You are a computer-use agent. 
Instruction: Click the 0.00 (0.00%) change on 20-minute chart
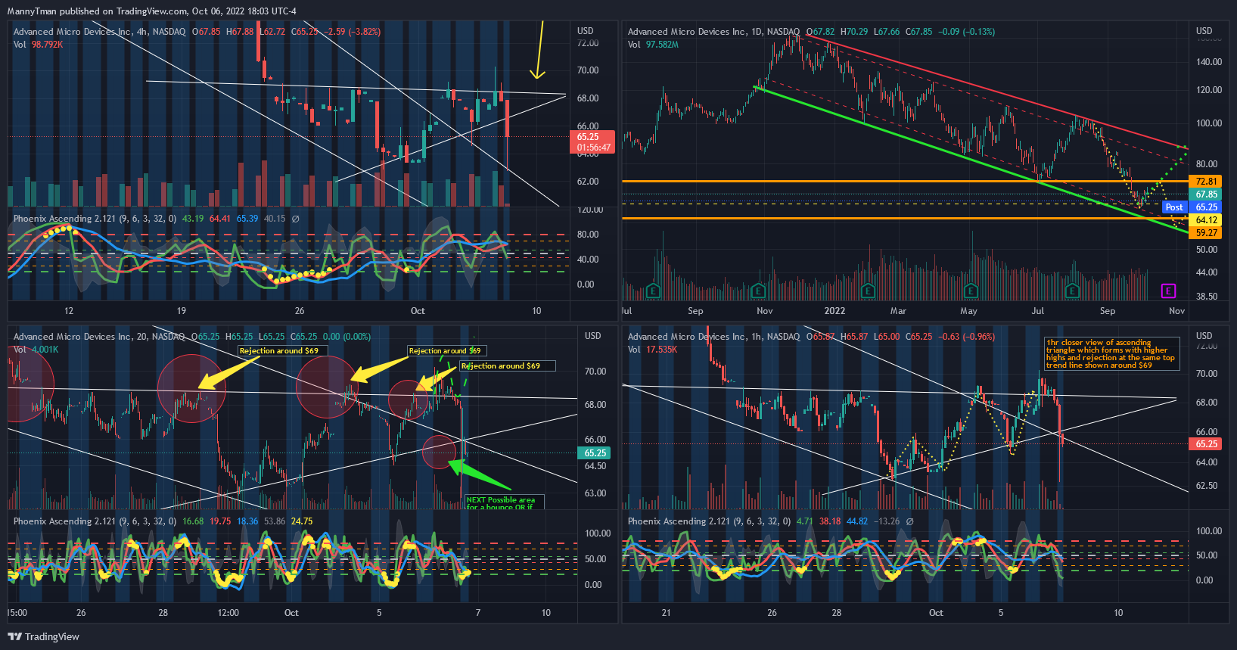(x=347, y=337)
